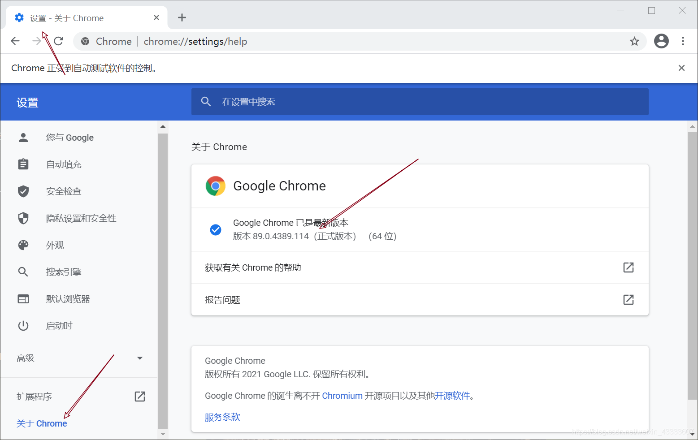Click the 报告问题 row
Image resolution: width=698 pixels, height=440 pixels.
coord(420,300)
